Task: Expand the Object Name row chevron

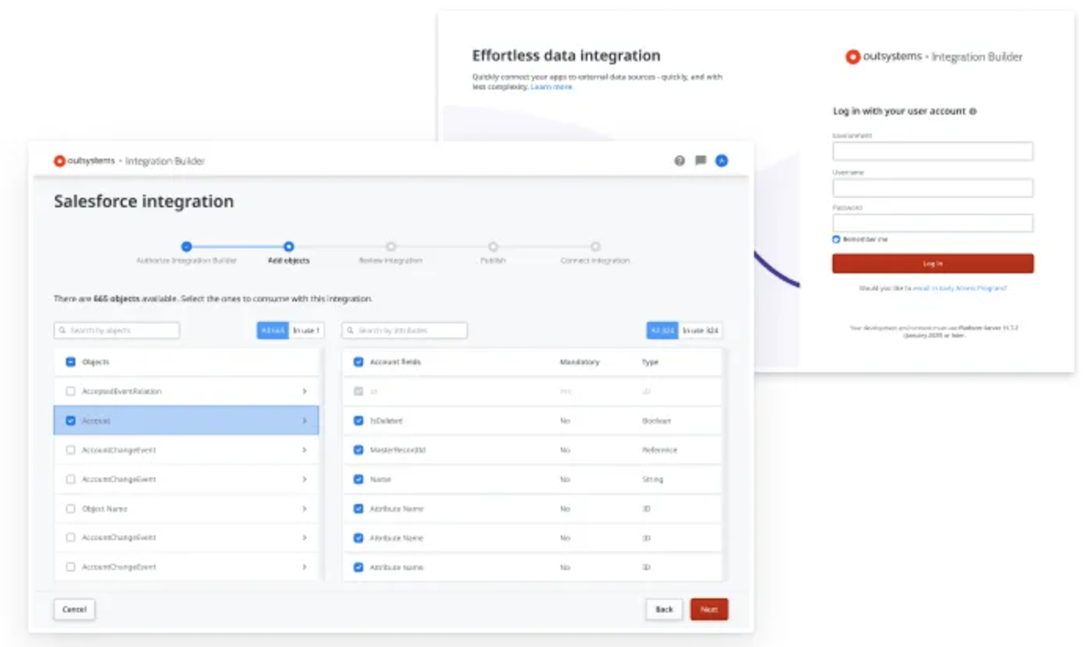Action: click(x=305, y=509)
